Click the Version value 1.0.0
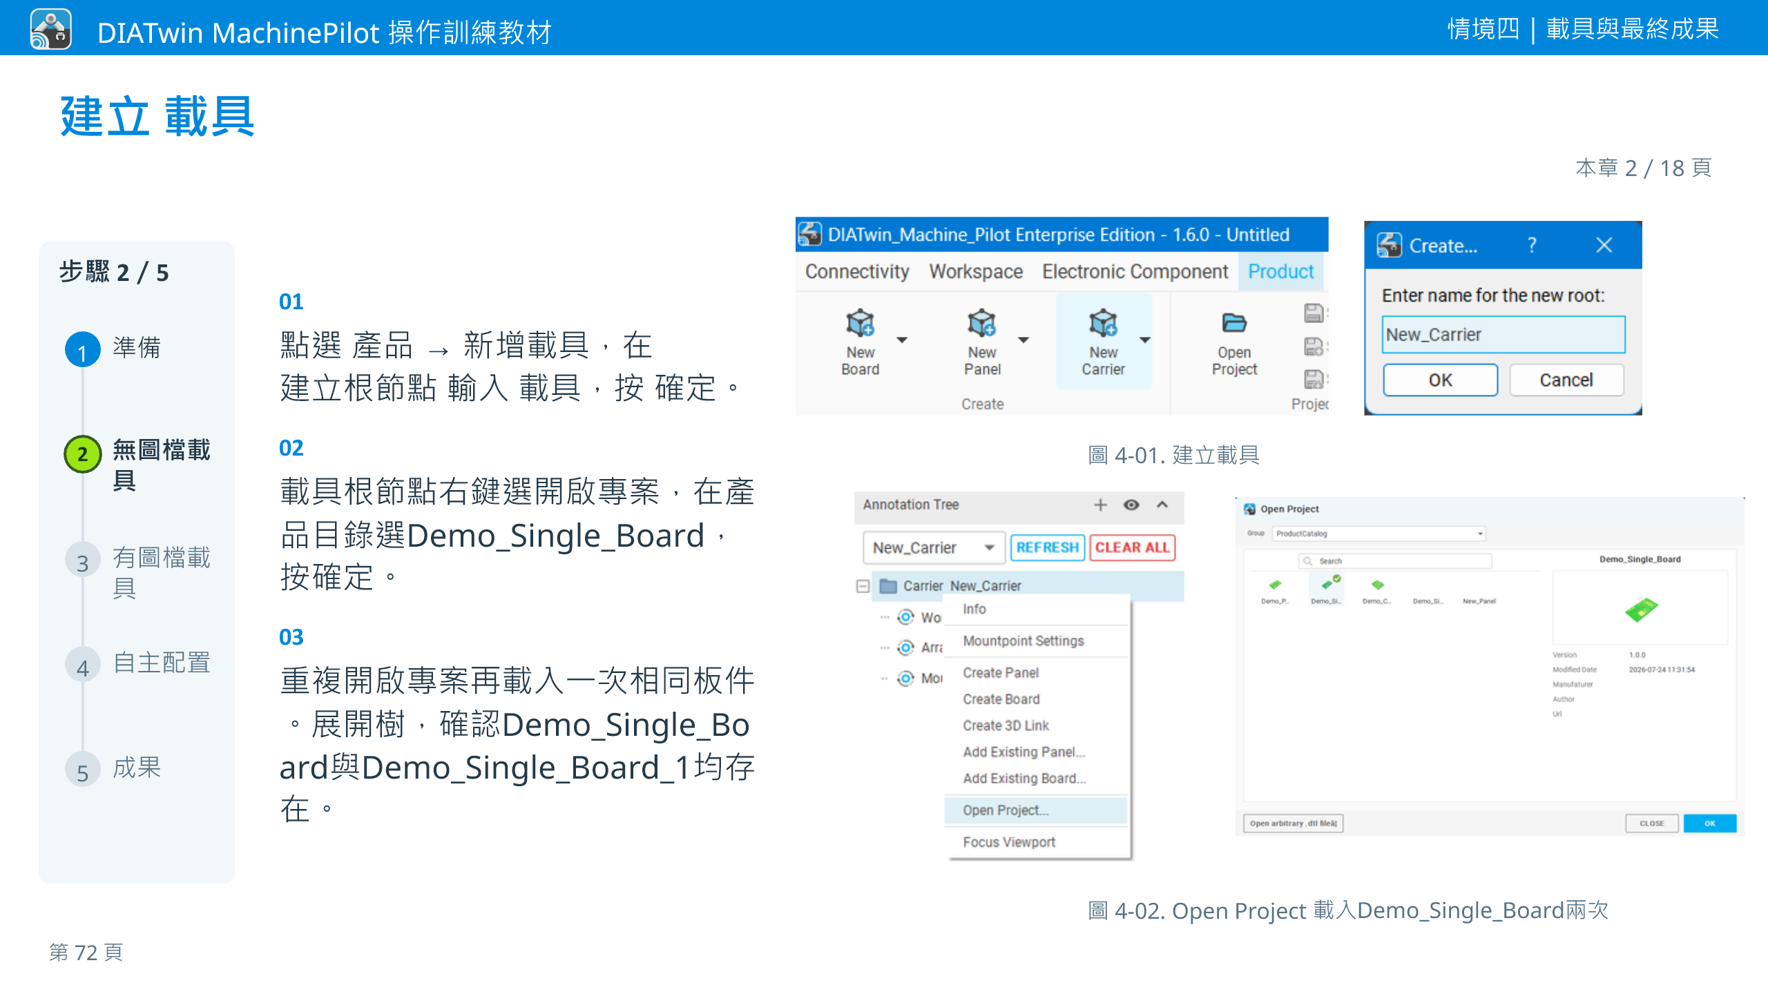 click(1637, 654)
